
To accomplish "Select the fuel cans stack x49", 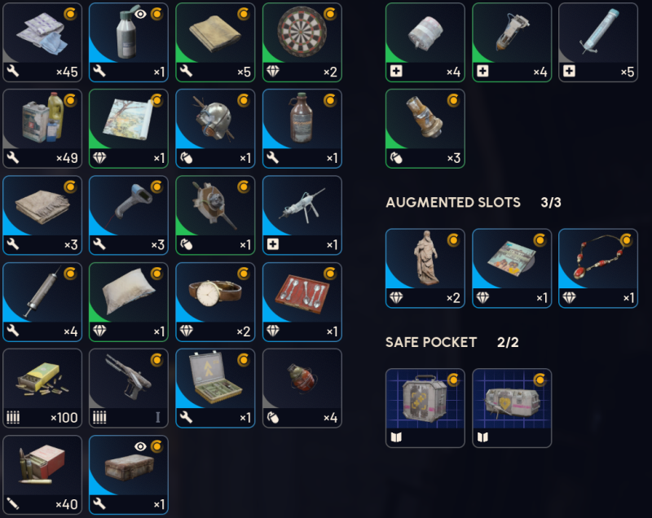I will pyautogui.click(x=42, y=129).
